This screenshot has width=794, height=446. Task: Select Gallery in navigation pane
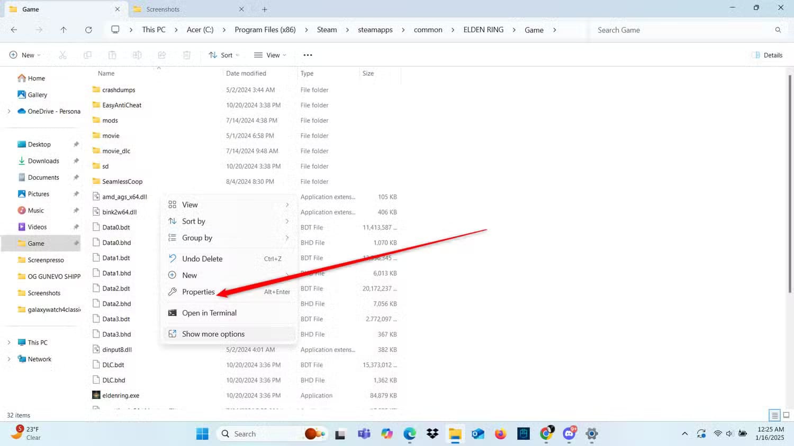pyautogui.click(x=37, y=95)
